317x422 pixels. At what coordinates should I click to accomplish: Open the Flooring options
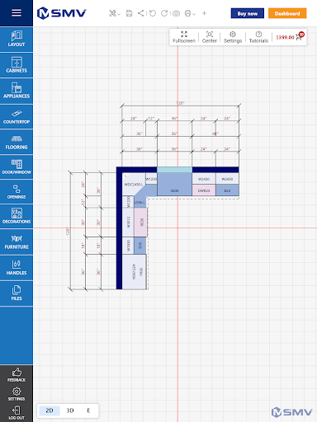point(17,142)
